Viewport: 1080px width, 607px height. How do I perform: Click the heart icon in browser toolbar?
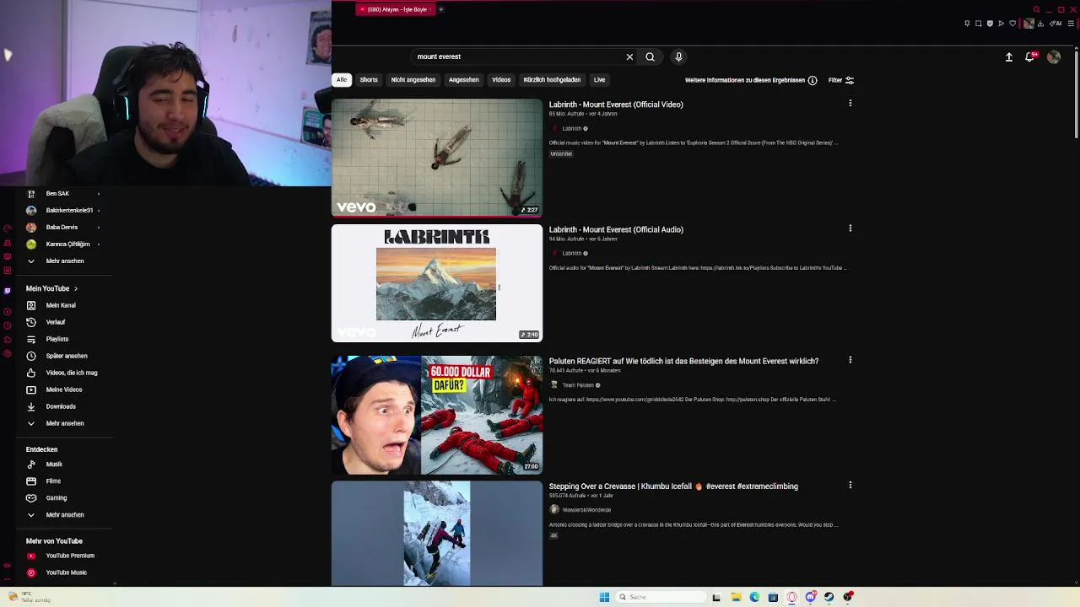tap(1012, 24)
